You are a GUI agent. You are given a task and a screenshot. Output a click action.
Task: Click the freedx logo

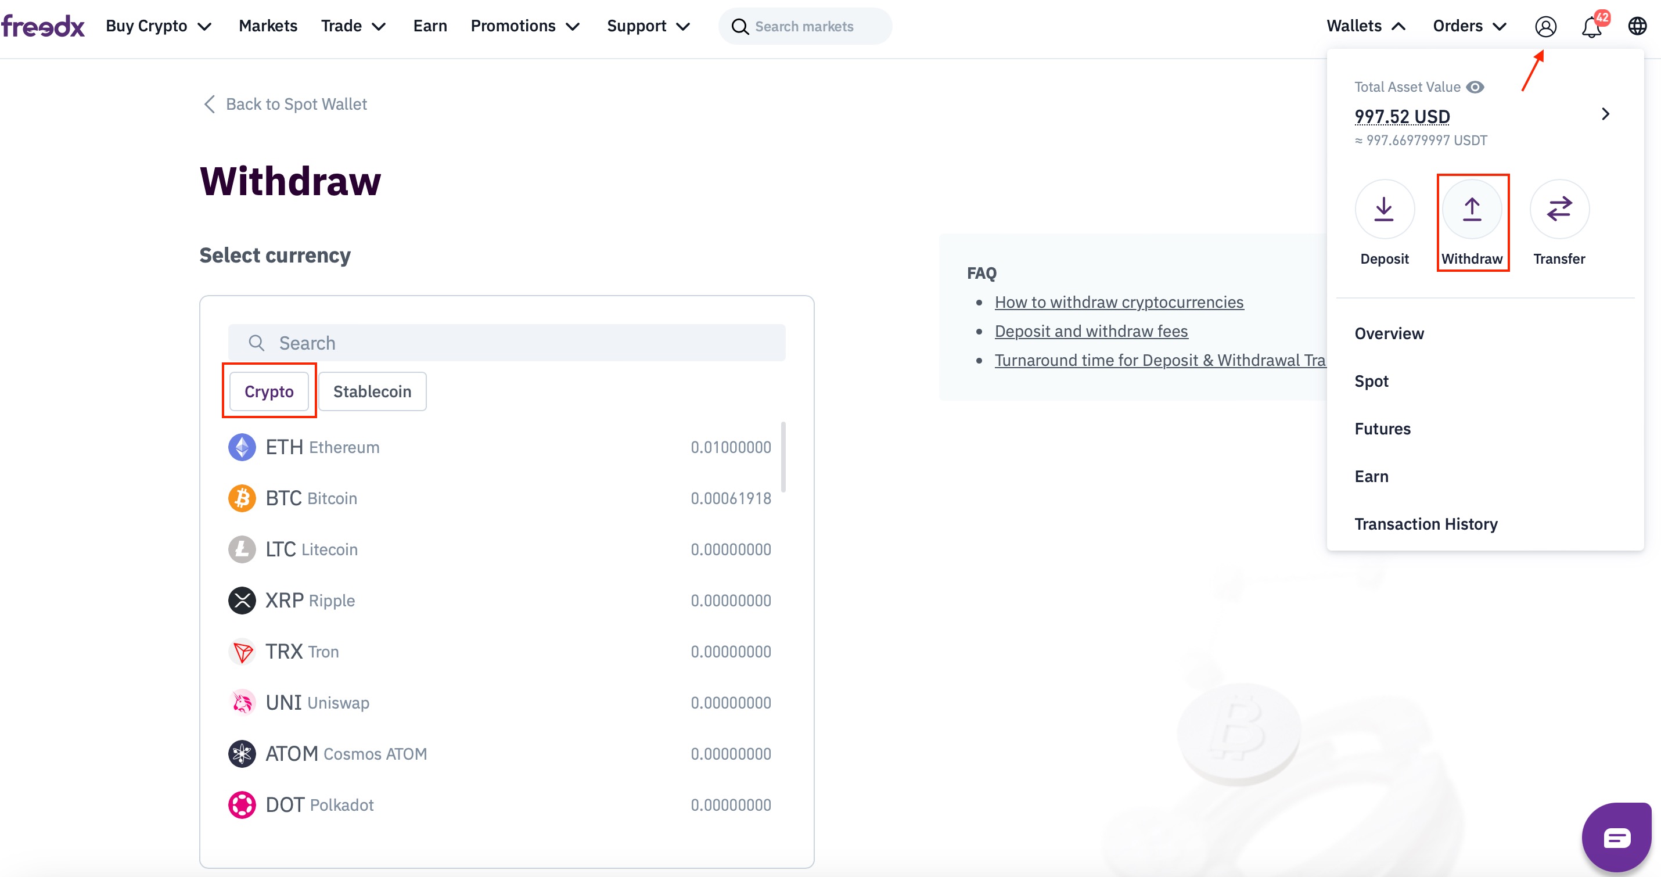point(42,26)
